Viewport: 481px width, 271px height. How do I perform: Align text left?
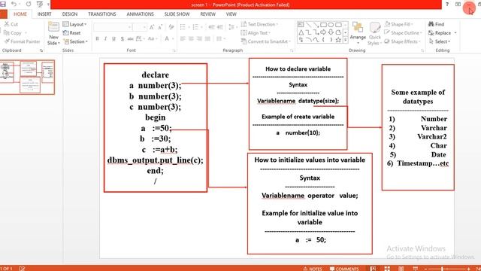[183, 38]
